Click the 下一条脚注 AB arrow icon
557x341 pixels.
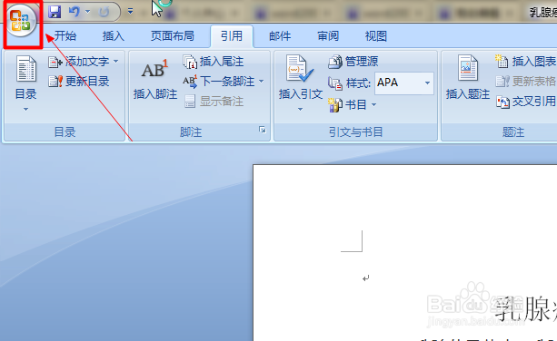point(190,82)
